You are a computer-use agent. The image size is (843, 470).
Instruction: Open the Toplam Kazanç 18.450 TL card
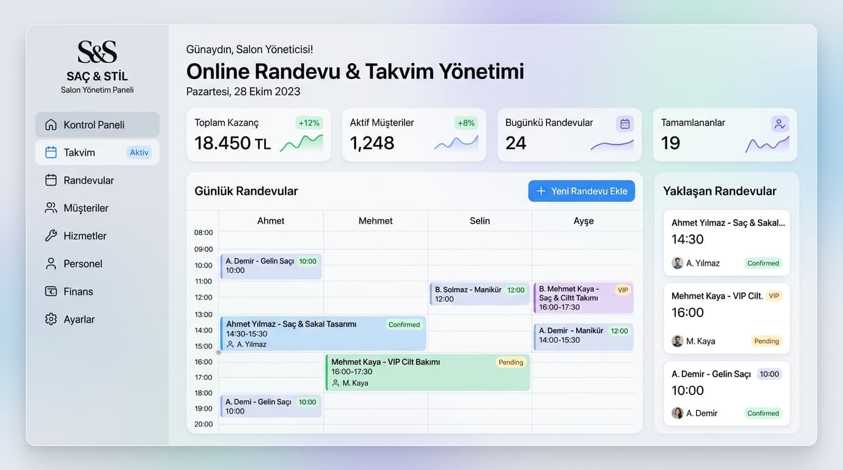(259, 135)
